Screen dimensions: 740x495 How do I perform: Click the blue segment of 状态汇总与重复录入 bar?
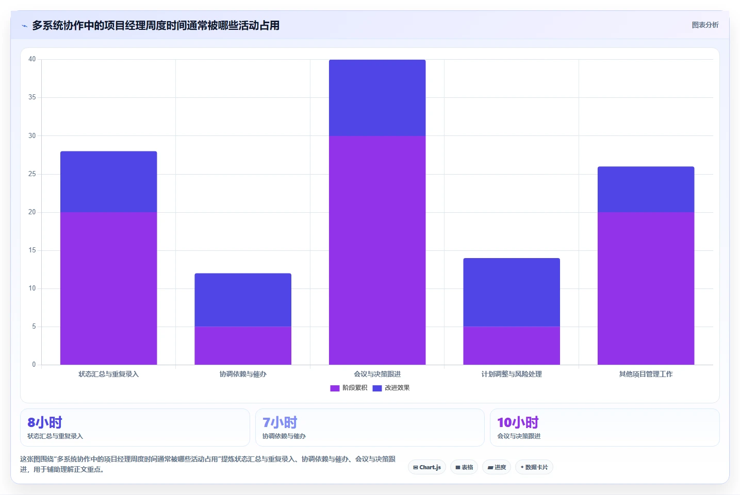coord(109,182)
